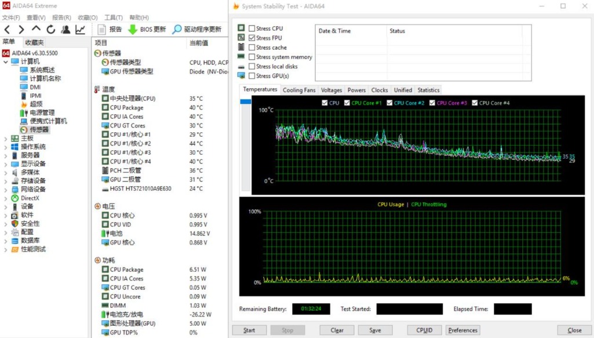
Task: Switch to the Cooling Fans tab
Action: 299,90
